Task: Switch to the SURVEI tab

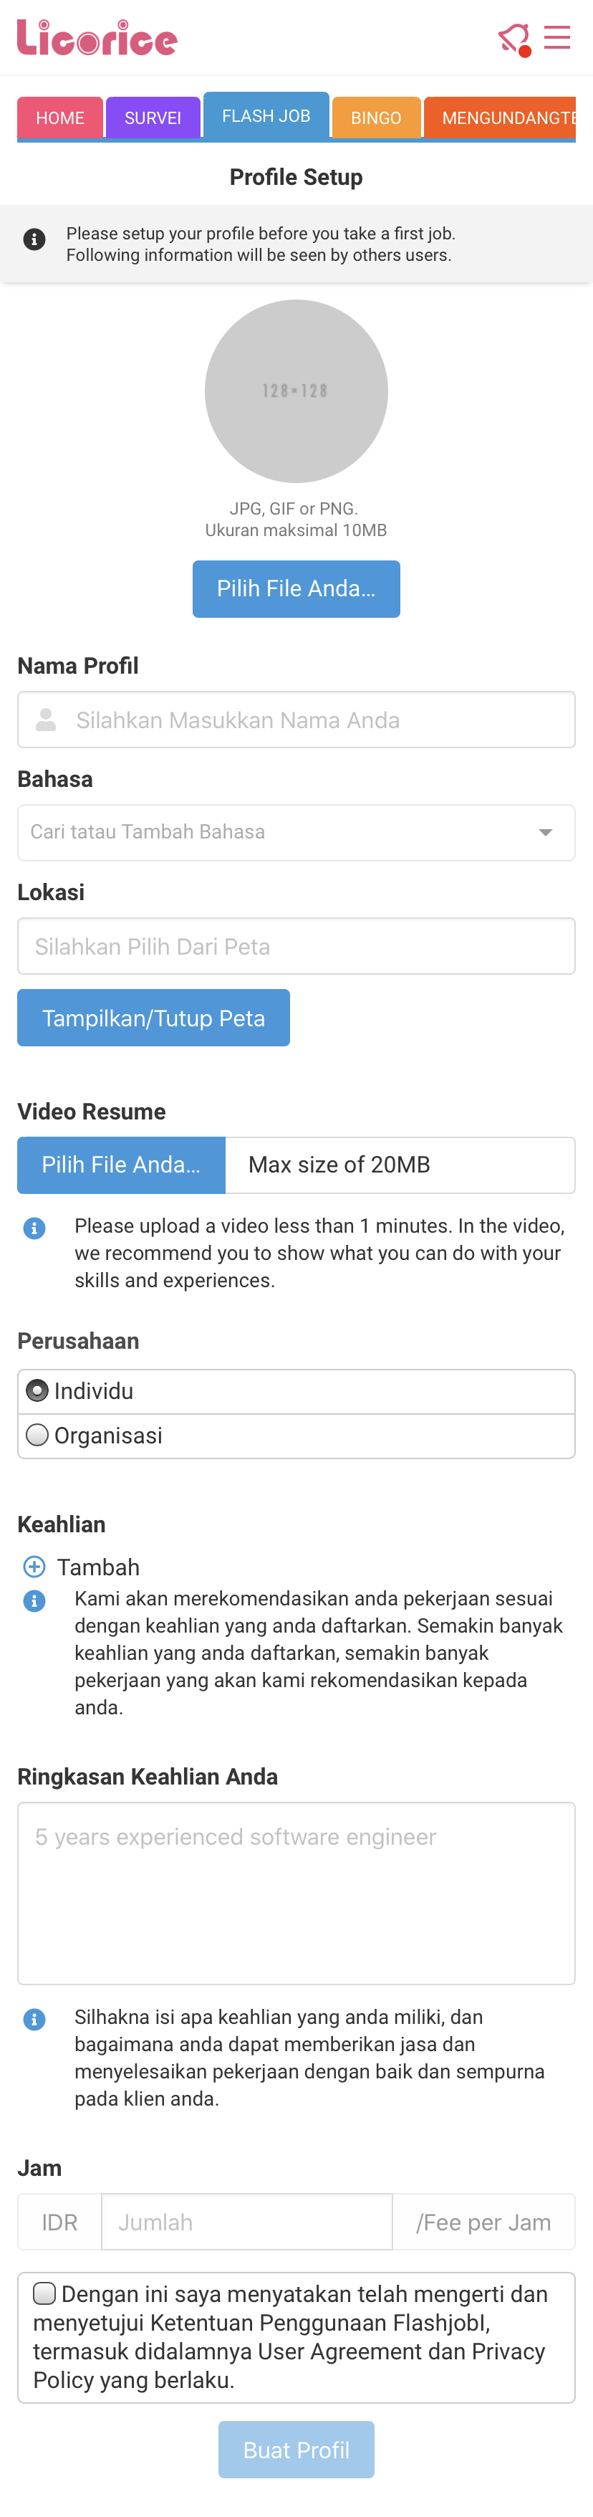Action: 153,118
